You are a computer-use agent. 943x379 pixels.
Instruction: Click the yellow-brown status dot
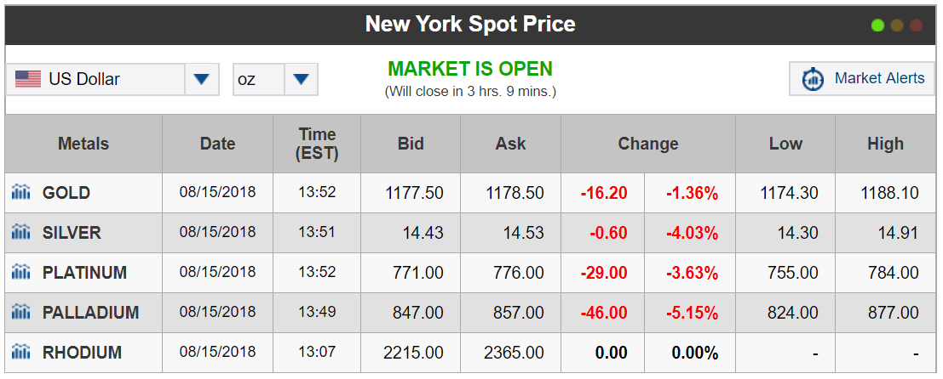pyautogui.click(x=897, y=25)
